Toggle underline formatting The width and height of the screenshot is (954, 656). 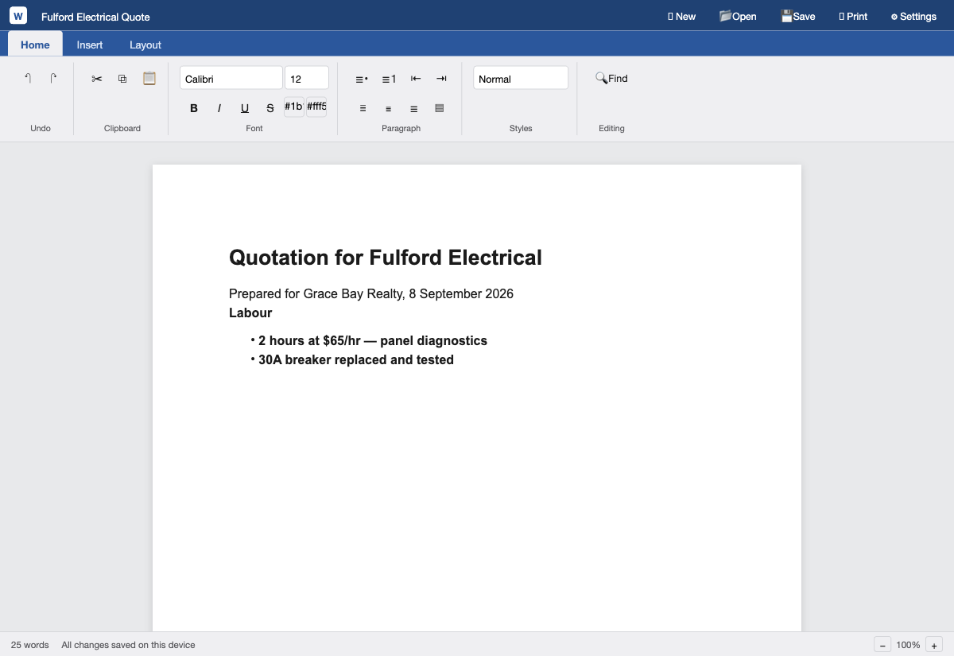(245, 107)
